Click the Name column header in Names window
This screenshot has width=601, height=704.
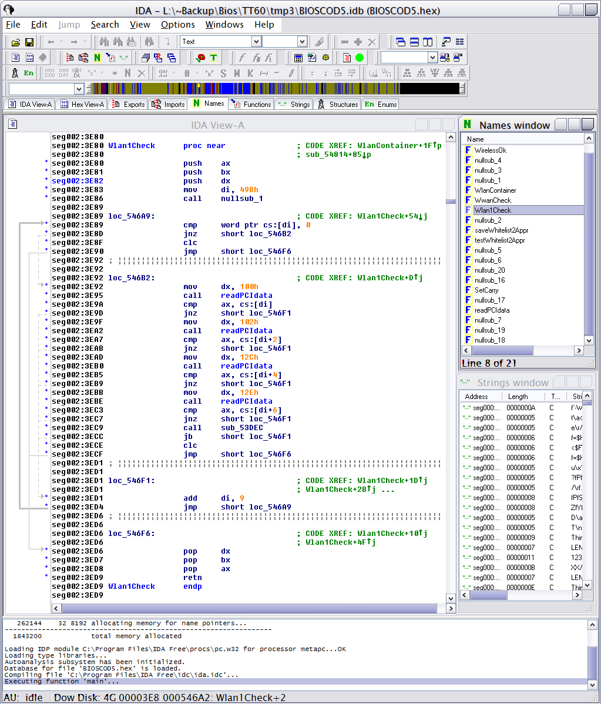click(522, 139)
